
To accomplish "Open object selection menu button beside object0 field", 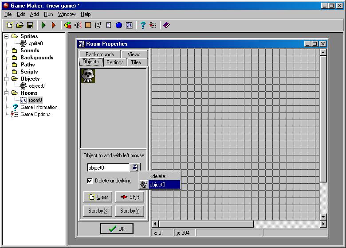I will [134, 167].
